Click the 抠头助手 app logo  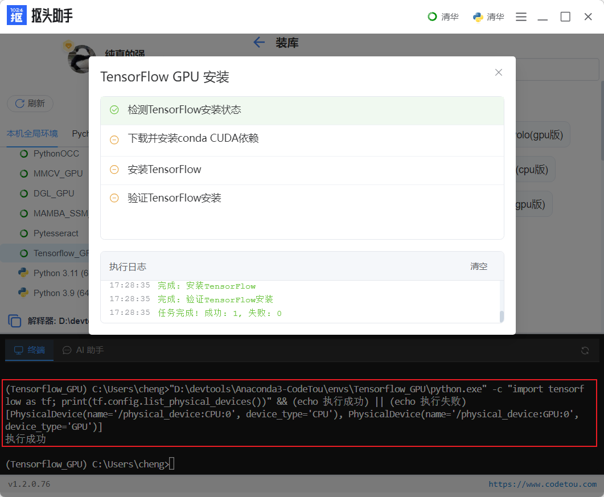17,15
